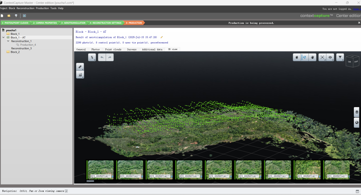The width and height of the screenshot is (361, 195).
Task: Click the Front face of the view cube
Action: (x=356, y=62)
